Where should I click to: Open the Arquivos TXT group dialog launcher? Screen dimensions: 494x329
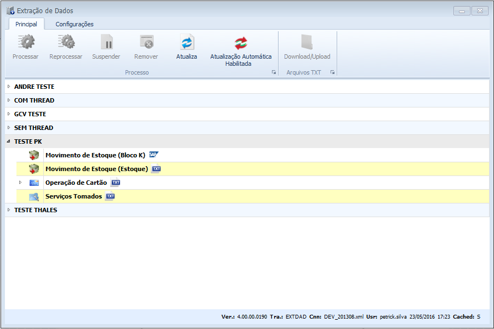[x=332, y=72]
